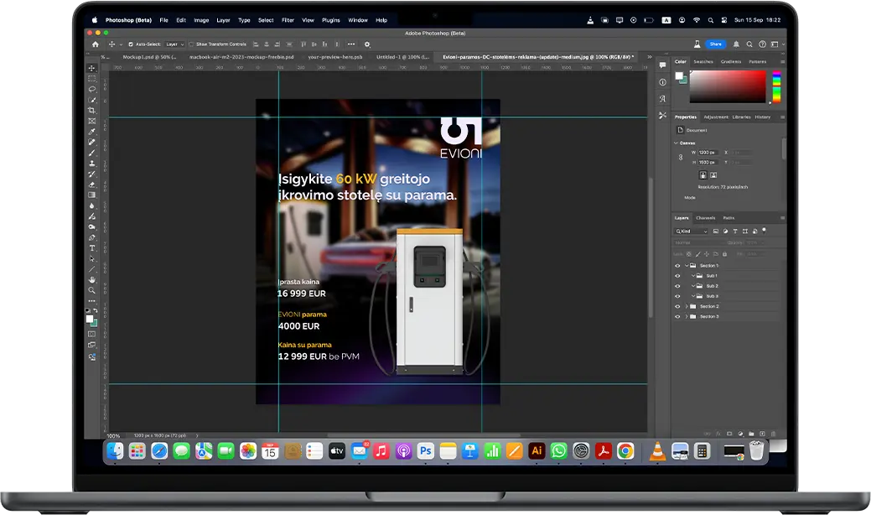Open the options bar settings gear
The width and height of the screenshot is (871, 515).
tap(367, 44)
